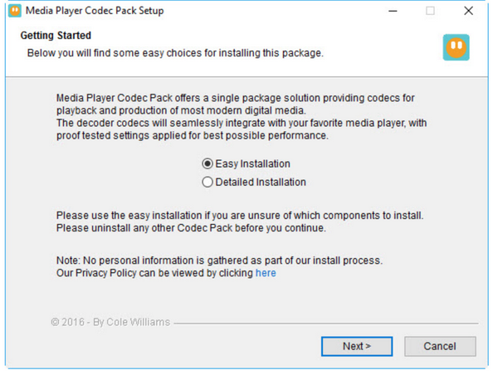Image resolution: width=498 pixels, height=380 pixels.
Task: Close the setup window with the X
Action: pyautogui.click(x=469, y=11)
